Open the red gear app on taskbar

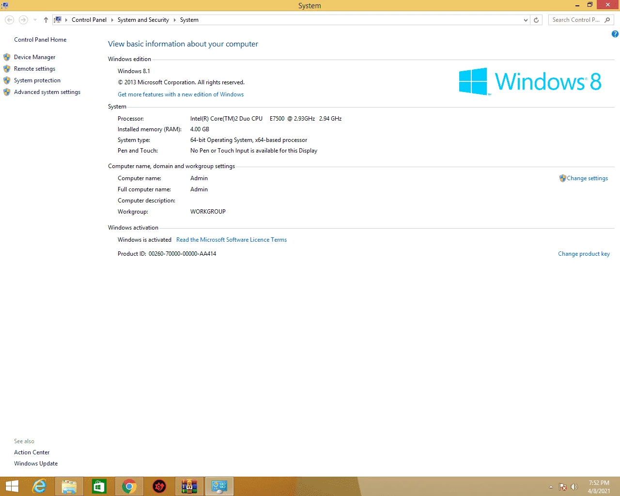tap(159, 486)
